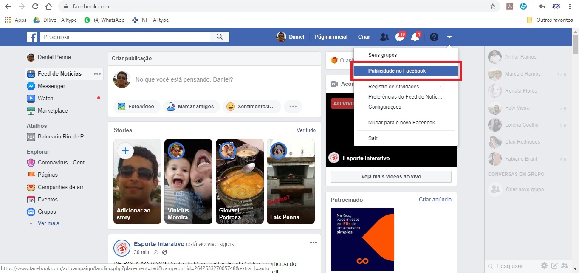
Task: Select Publicidade no Facebook menu entry
Action: (406, 71)
